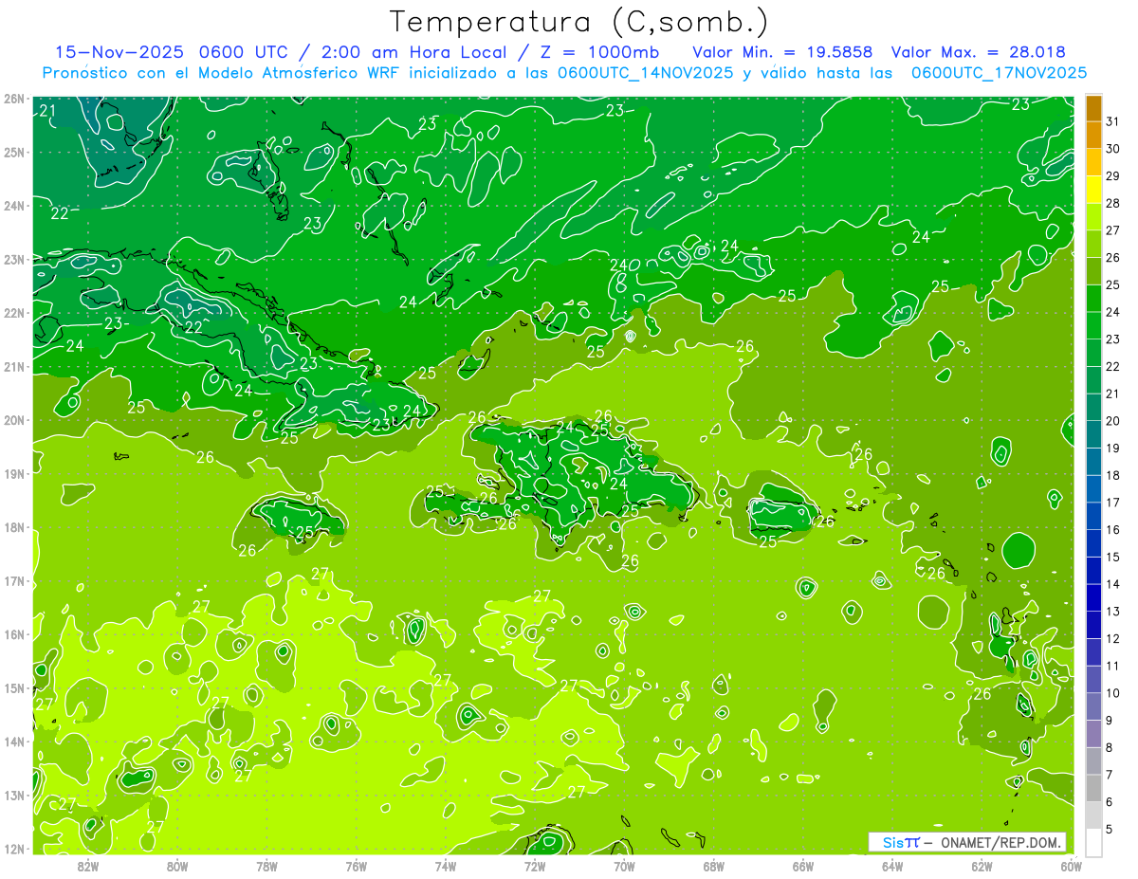Screen dimensions: 1138x879
Task: Click the "70W" longitude axis label
Action: (625, 866)
